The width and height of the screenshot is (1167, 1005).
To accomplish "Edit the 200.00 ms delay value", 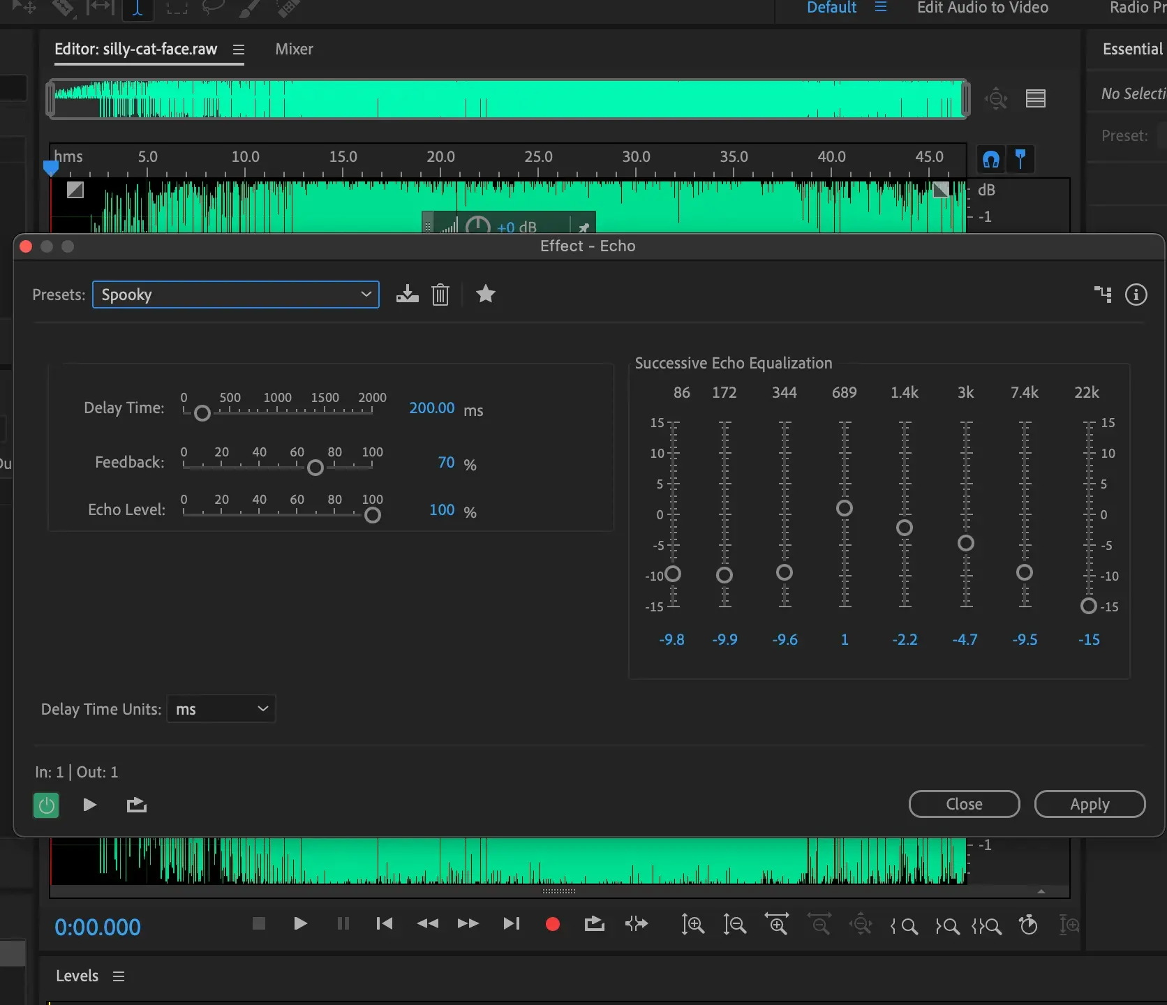I will click(432, 408).
